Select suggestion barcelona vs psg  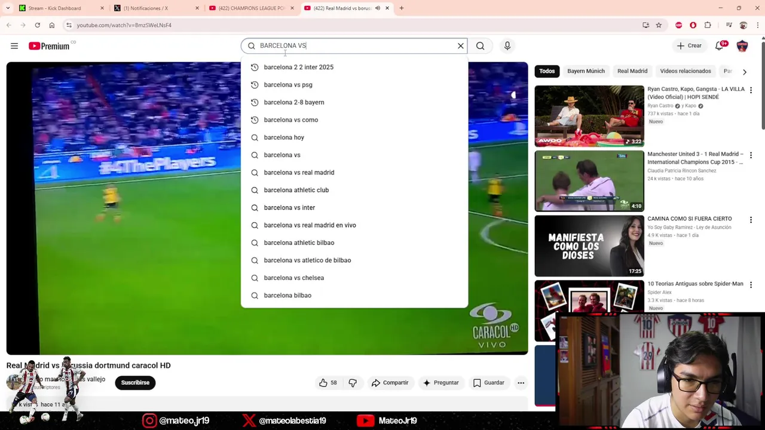354,85
